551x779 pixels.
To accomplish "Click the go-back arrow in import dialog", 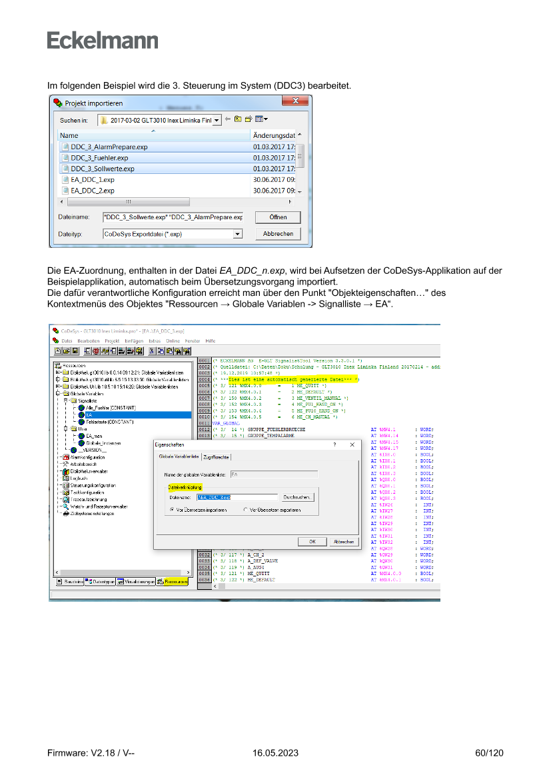I will pos(228,119).
